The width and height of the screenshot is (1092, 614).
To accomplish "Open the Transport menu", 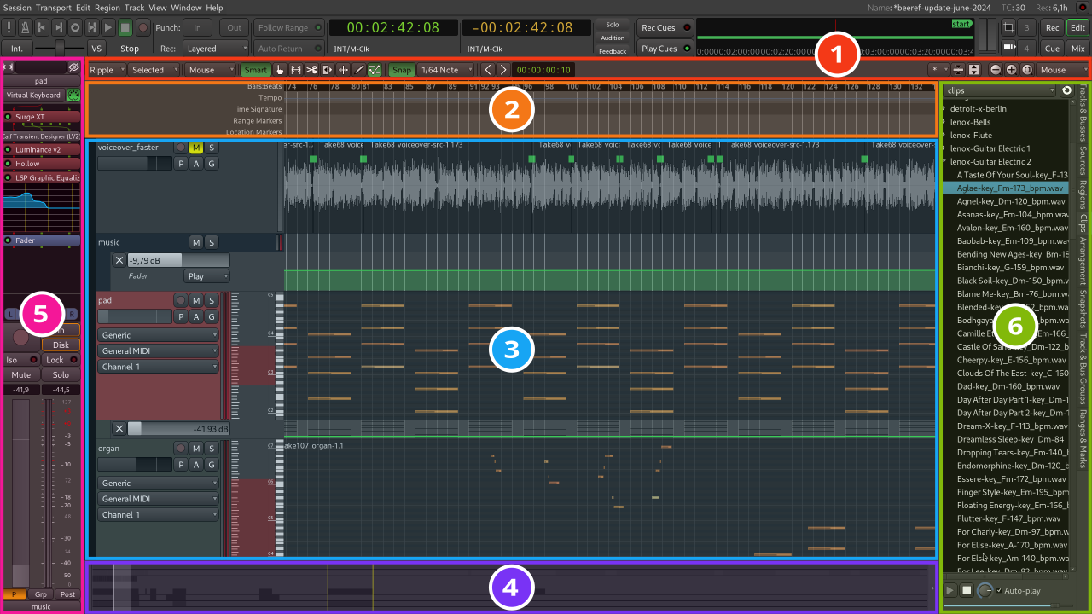I will click(x=54, y=7).
